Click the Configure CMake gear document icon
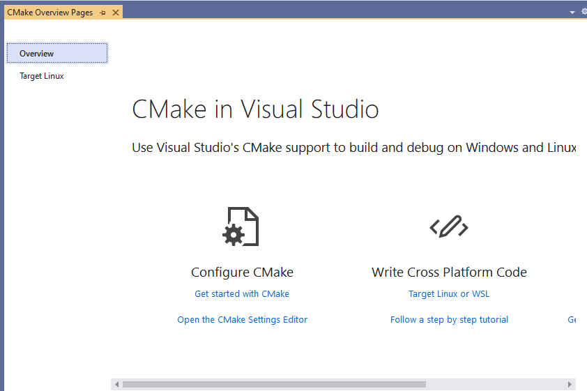The height and width of the screenshot is (391, 587). 241,227
